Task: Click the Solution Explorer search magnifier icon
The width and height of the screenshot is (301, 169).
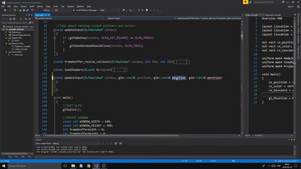Action: coord(30,23)
